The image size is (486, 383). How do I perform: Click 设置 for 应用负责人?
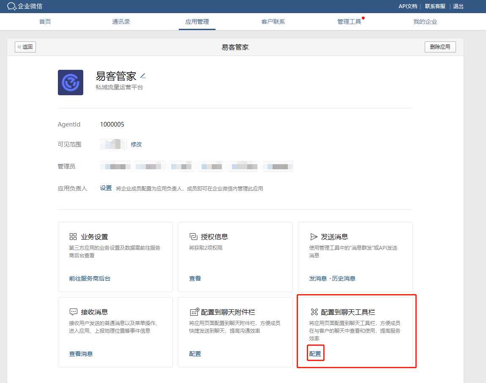(106, 188)
